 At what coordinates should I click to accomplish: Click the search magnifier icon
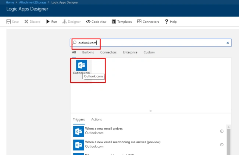75,42
